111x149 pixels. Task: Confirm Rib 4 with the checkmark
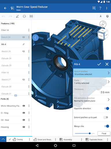pyautogui.click(x=99, y=64)
